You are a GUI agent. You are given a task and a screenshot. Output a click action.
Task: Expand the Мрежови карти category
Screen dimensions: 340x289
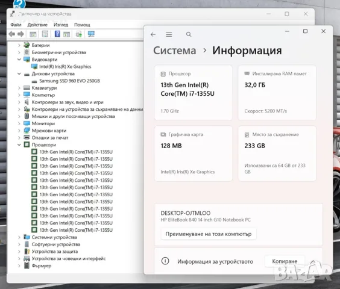pyautogui.click(x=19, y=131)
